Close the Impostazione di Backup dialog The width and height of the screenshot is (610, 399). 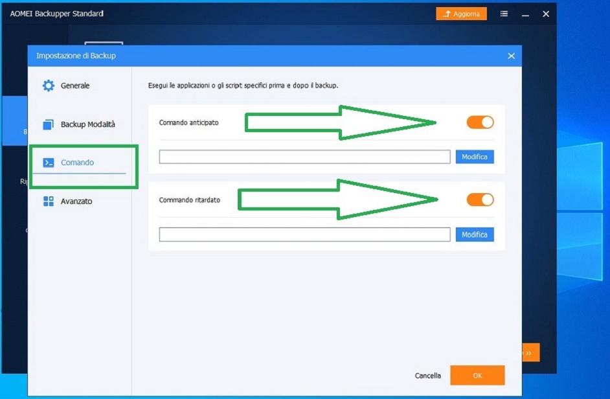coord(511,56)
